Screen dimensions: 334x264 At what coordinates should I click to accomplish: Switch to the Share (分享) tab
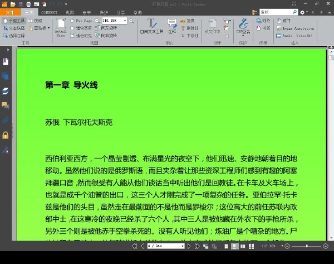coord(121,13)
